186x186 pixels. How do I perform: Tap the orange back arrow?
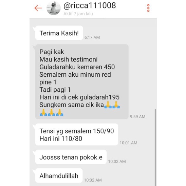38,8
